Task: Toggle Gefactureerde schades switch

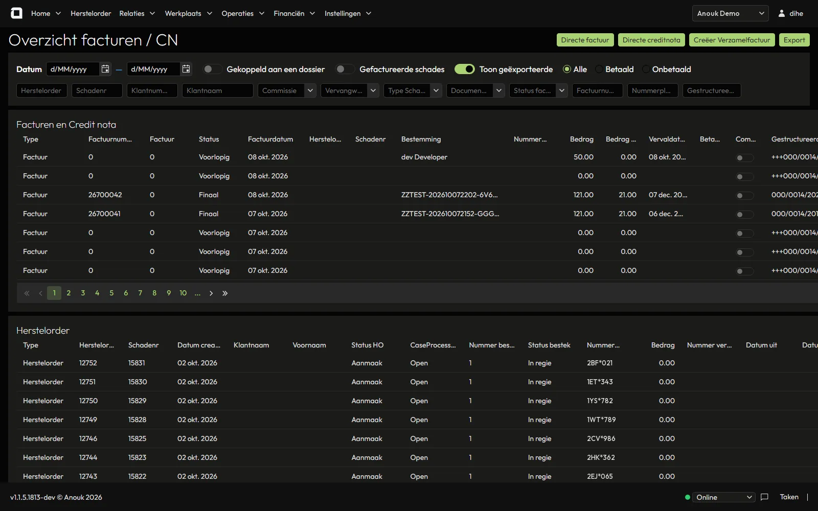Action: 345,69
